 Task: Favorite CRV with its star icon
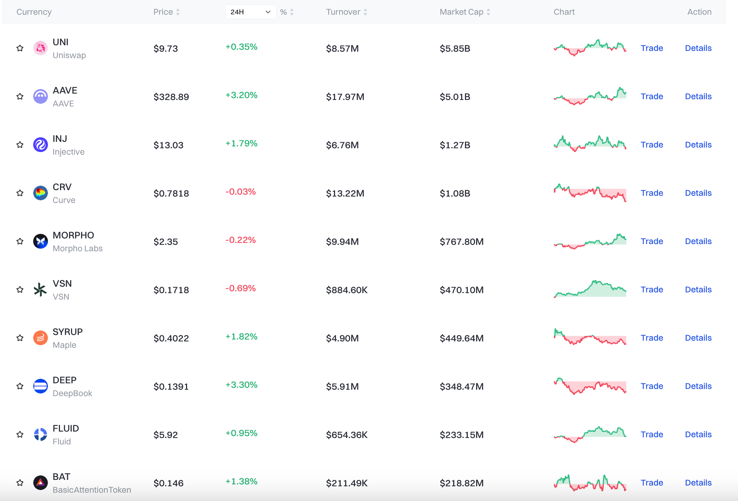pos(20,193)
